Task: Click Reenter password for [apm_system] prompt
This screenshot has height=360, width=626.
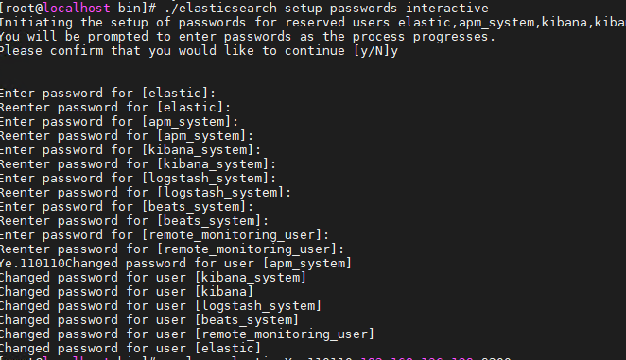Action: (x=127, y=136)
